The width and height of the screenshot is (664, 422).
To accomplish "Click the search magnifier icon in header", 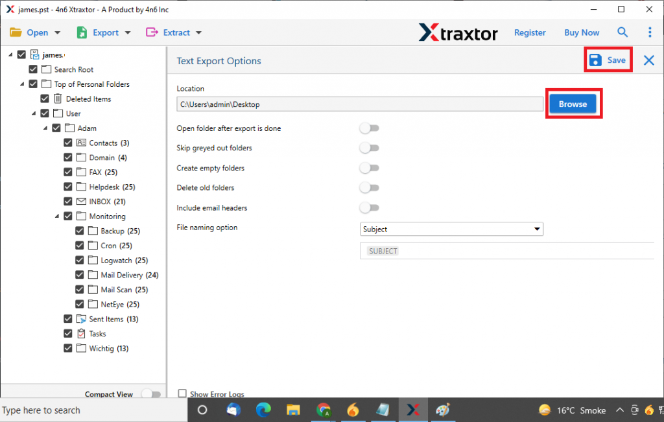I will (x=622, y=32).
